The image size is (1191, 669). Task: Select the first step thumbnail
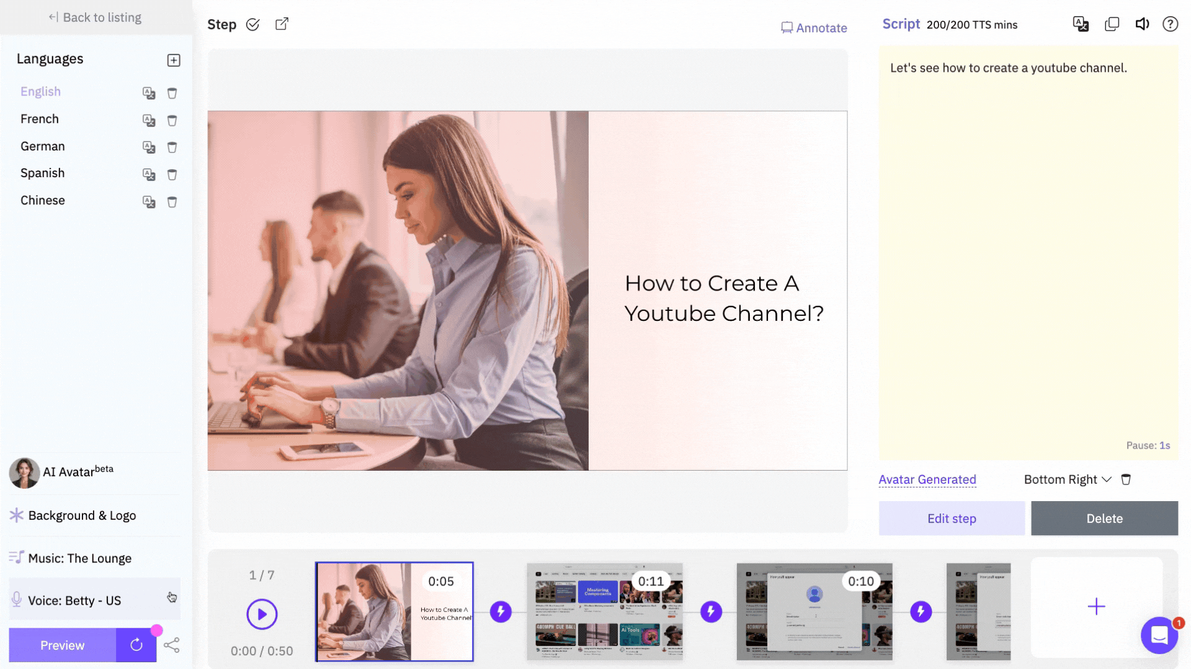(395, 611)
